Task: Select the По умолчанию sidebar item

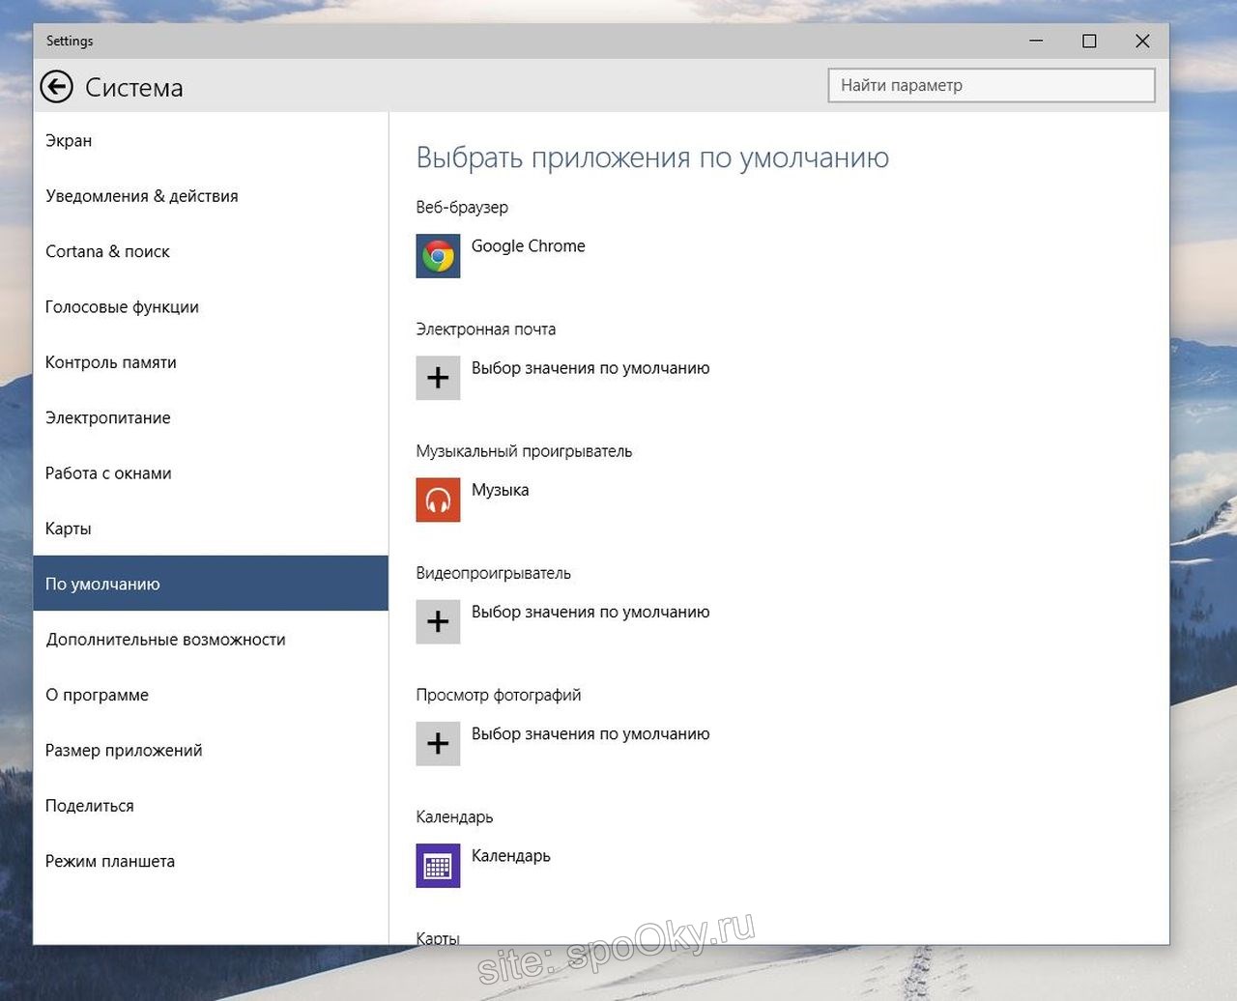Action: point(102,584)
